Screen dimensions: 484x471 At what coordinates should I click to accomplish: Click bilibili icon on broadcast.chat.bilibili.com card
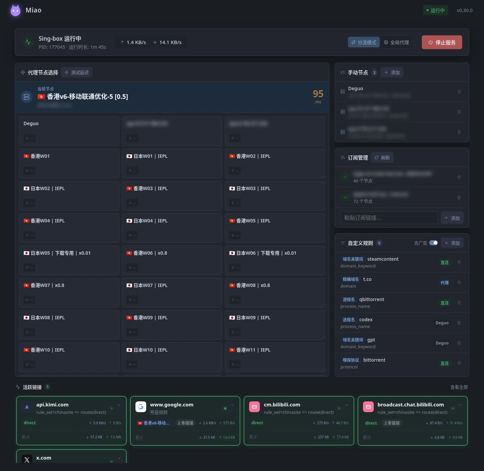[368, 407]
